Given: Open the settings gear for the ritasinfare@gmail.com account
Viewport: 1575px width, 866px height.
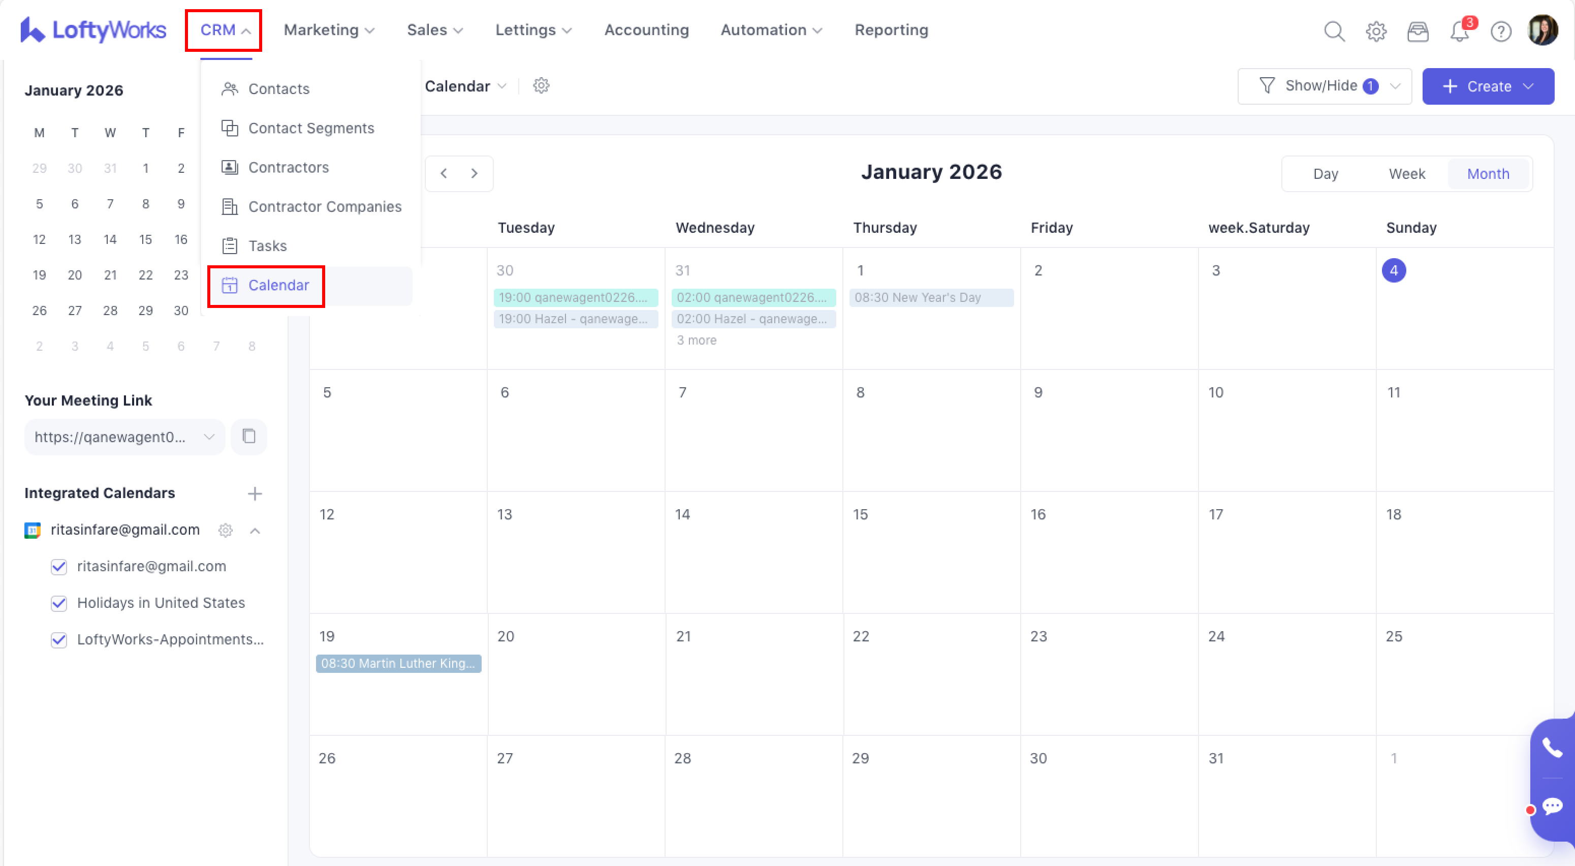Looking at the screenshot, I should pyautogui.click(x=226, y=530).
